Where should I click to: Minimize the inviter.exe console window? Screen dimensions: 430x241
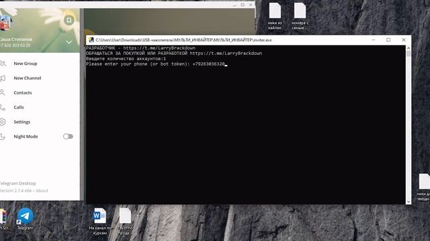click(374, 40)
